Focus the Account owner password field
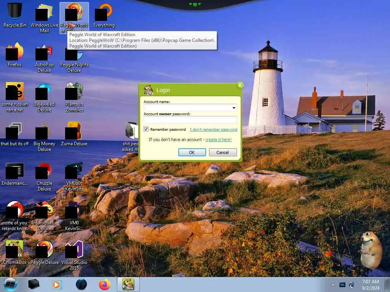 [x=190, y=120]
